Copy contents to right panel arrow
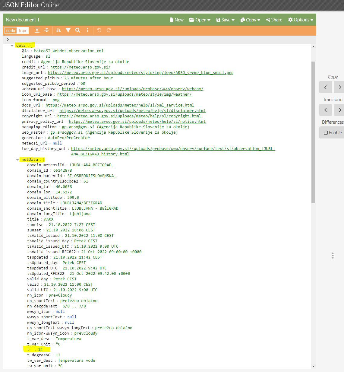The image size is (344, 372). [x=339, y=87]
